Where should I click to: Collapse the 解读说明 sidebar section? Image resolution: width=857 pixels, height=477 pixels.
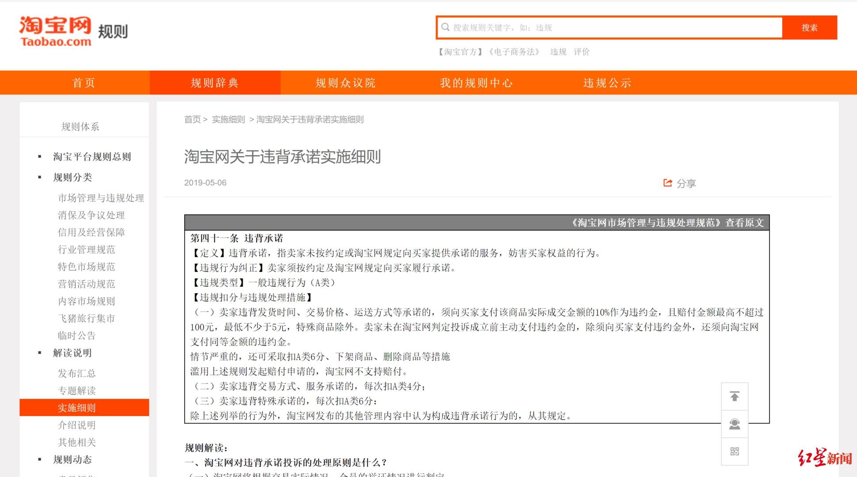[72, 353]
